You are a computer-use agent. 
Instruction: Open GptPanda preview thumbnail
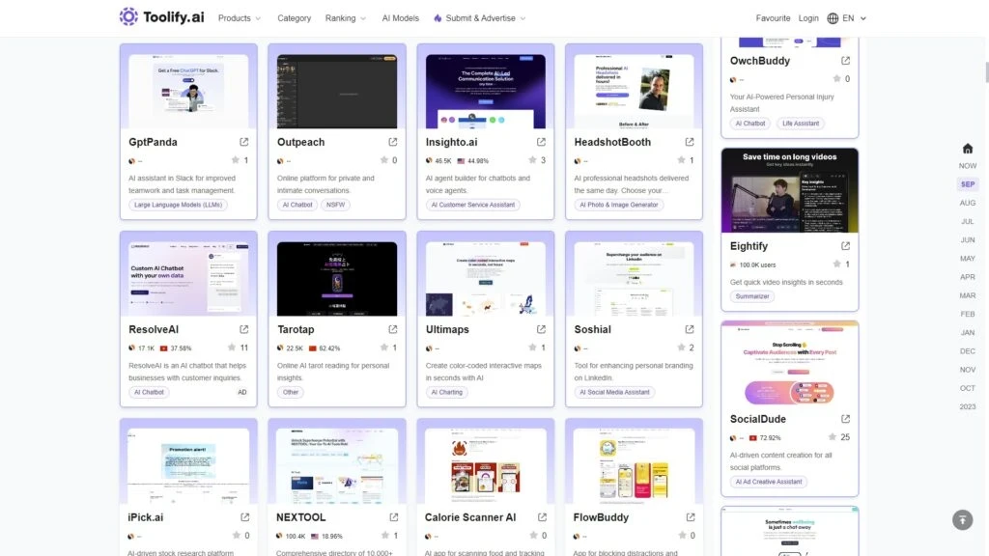tap(188, 92)
